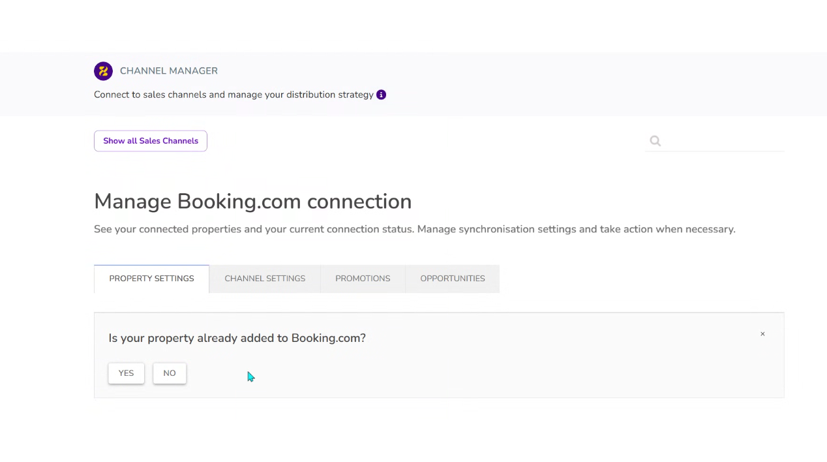Go to the Promotions tab

click(x=363, y=279)
